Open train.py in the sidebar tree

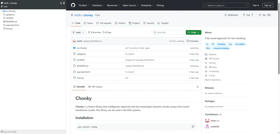pyautogui.click(x=9, y=29)
